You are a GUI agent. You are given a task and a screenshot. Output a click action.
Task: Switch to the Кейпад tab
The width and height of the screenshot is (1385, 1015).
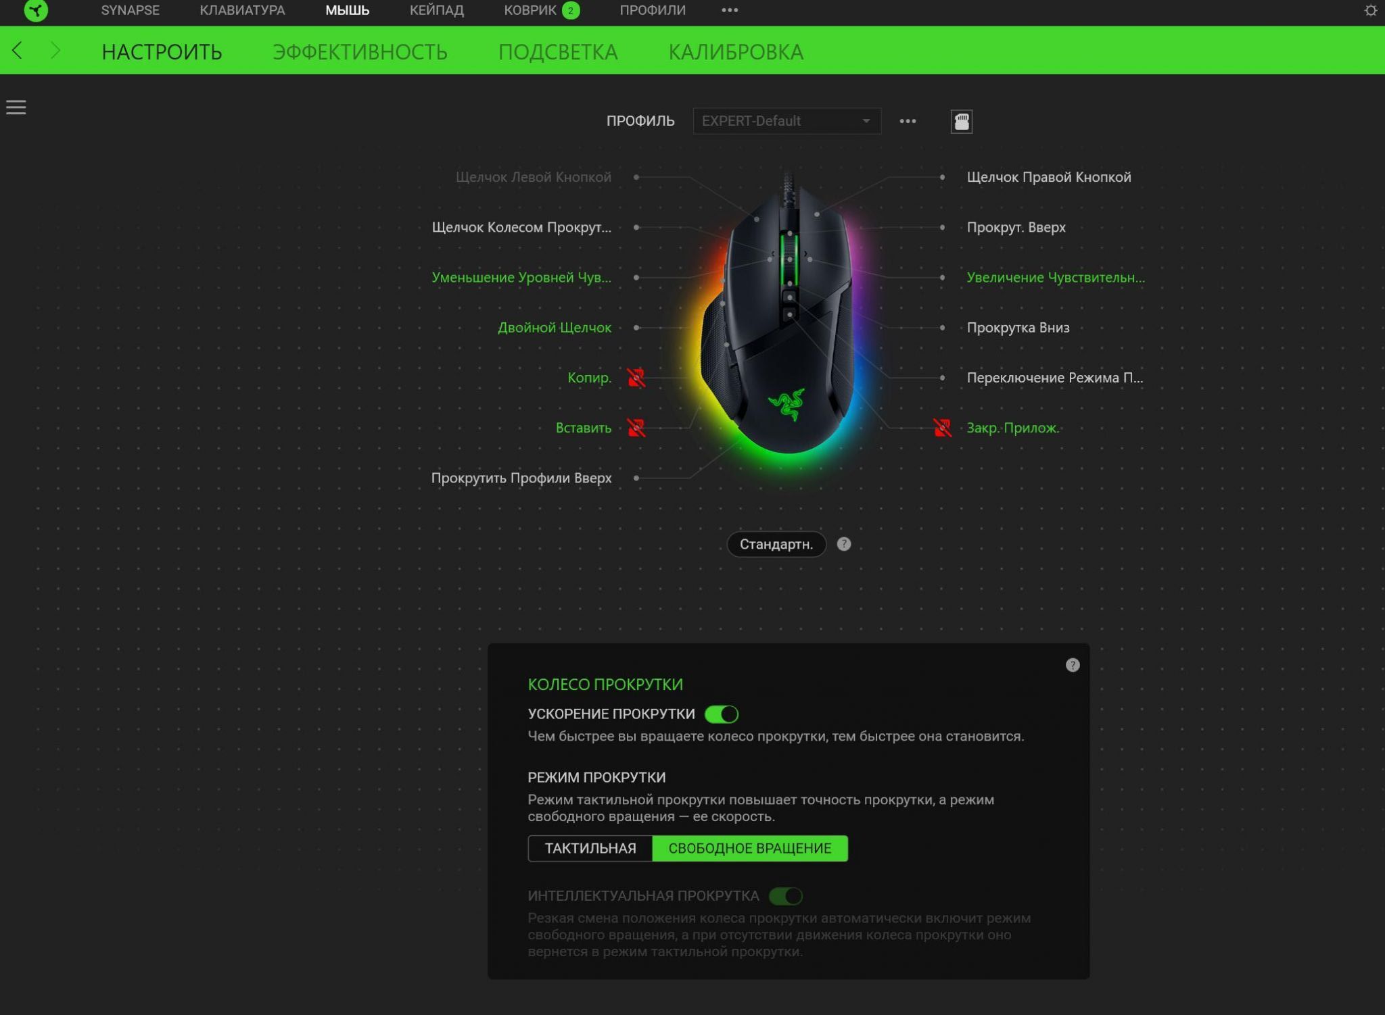tap(437, 10)
